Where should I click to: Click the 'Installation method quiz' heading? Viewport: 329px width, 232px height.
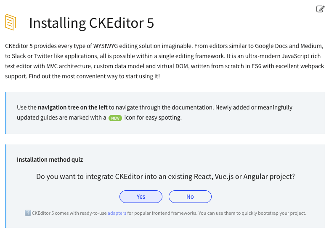(50, 160)
